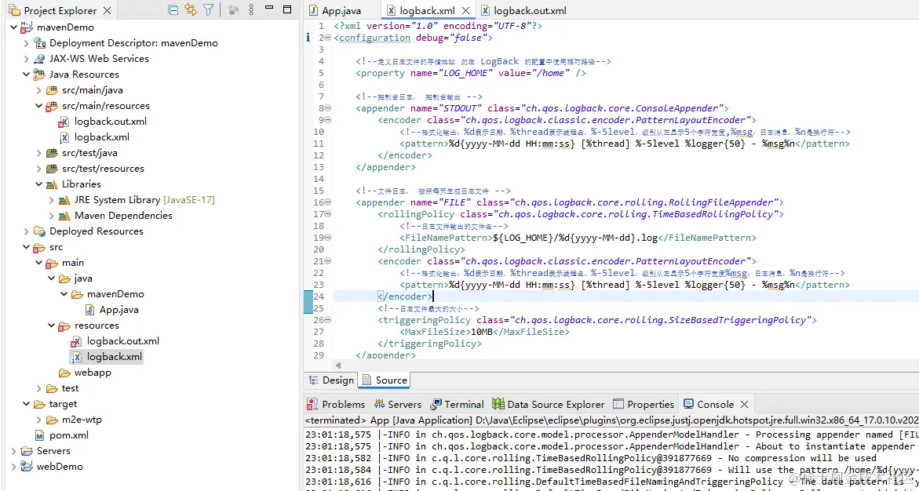Switch to Design tab of XML editor
Viewport: 919px width, 491px height.
[x=332, y=380]
